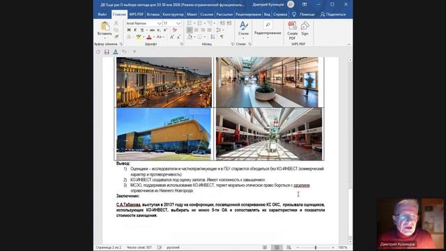The width and height of the screenshot is (446, 251).
Task: Open the Styles (Стили) gallery
Action: 243,29
